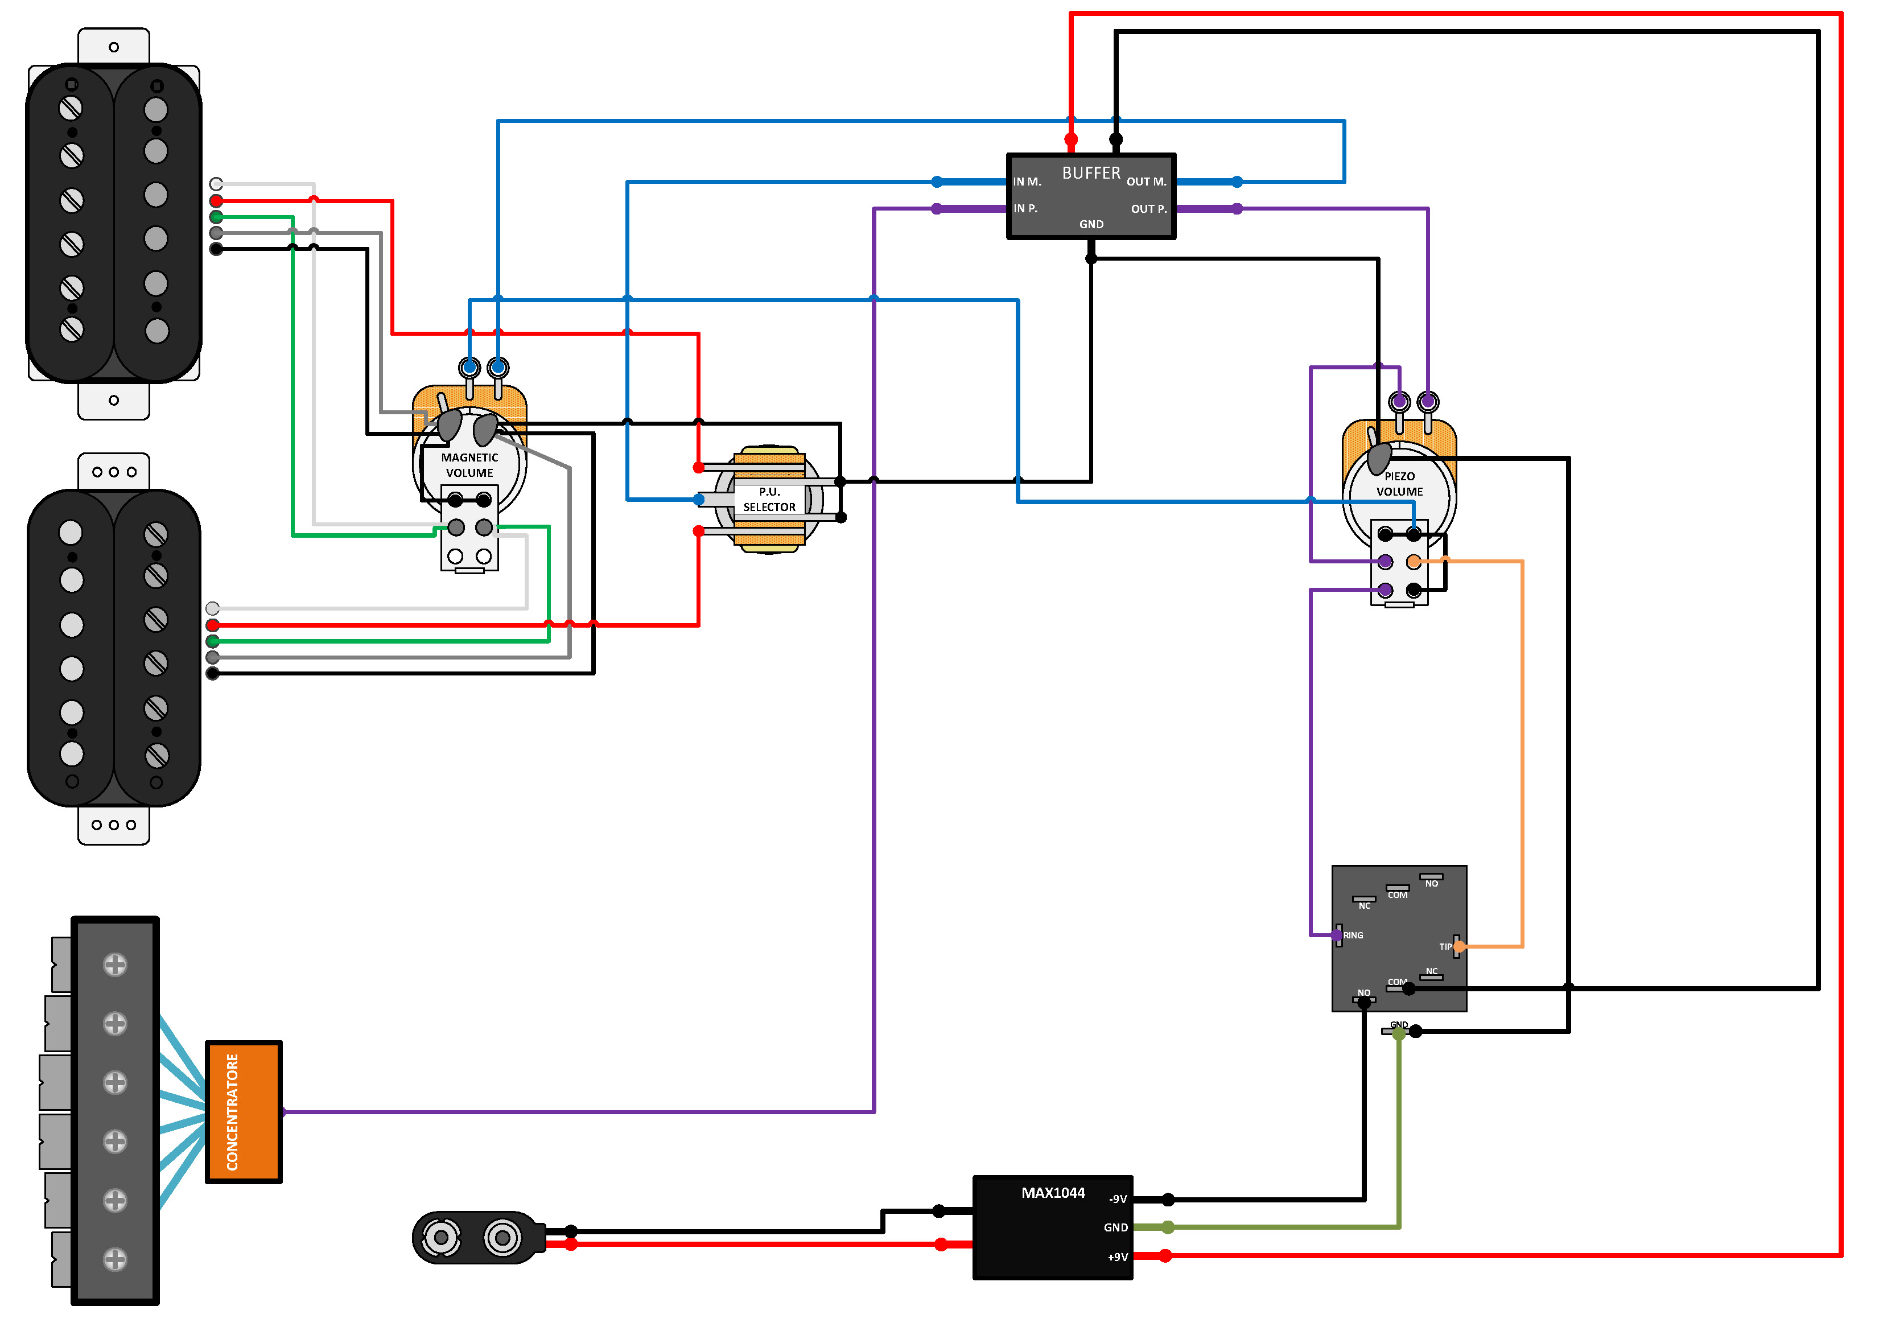Viewport: 1883px width, 1331px height.
Task: Click the Magnetic Volume potentiometer
Action: (x=470, y=465)
